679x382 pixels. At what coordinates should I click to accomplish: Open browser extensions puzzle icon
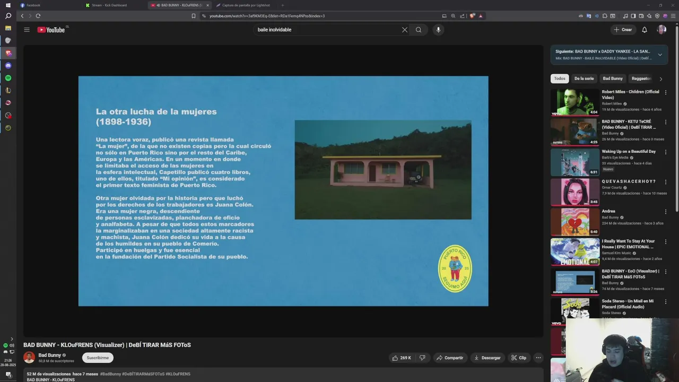(x=605, y=16)
